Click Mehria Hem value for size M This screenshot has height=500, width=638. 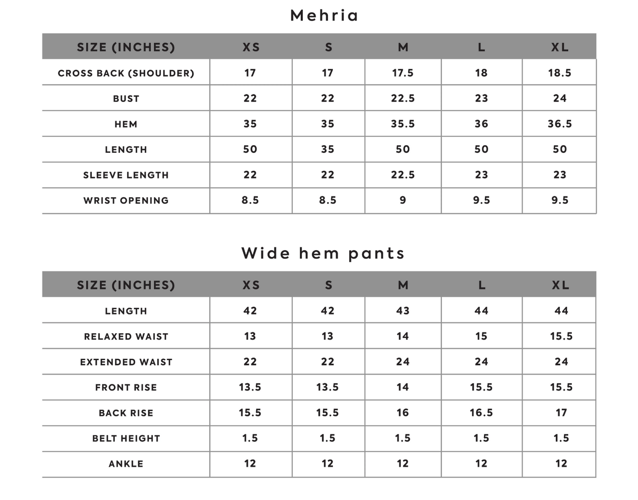[x=403, y=124]
